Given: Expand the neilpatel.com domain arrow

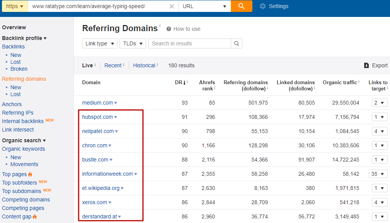Looking at the screenshot, I should pyautogui.click(x=116, y=131).
